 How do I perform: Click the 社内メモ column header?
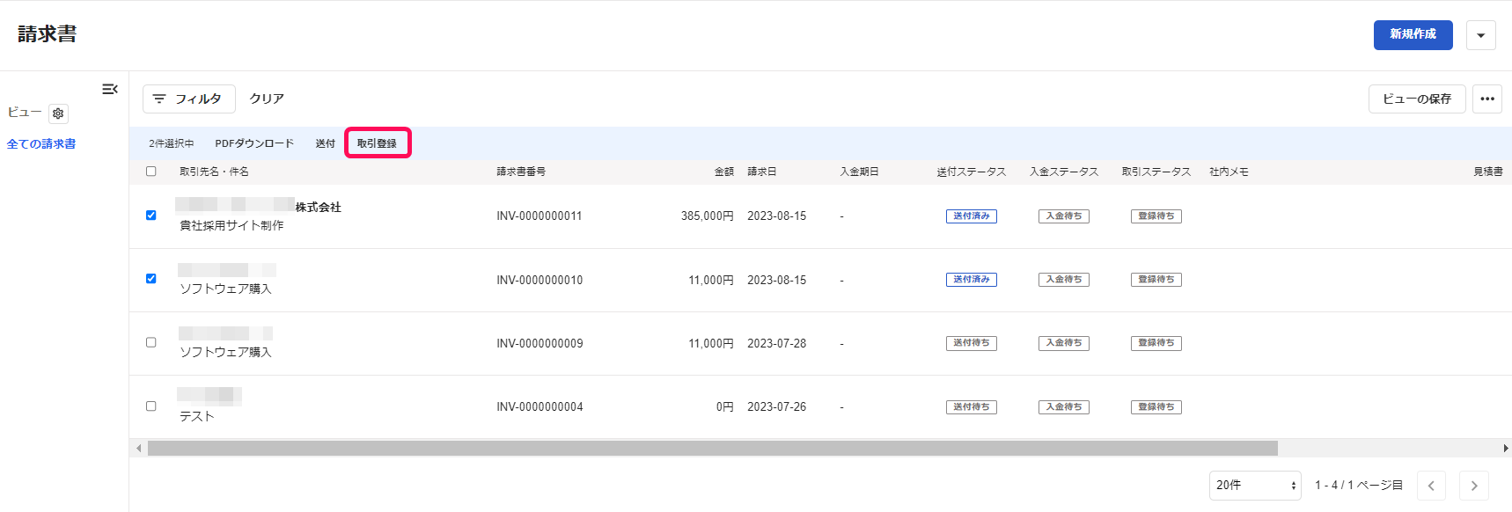point(1229,172)
